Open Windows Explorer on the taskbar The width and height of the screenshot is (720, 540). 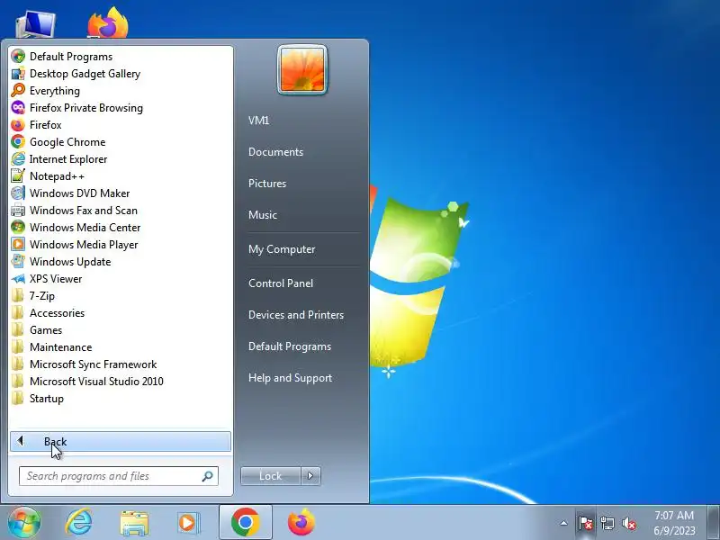coord(133,523)
